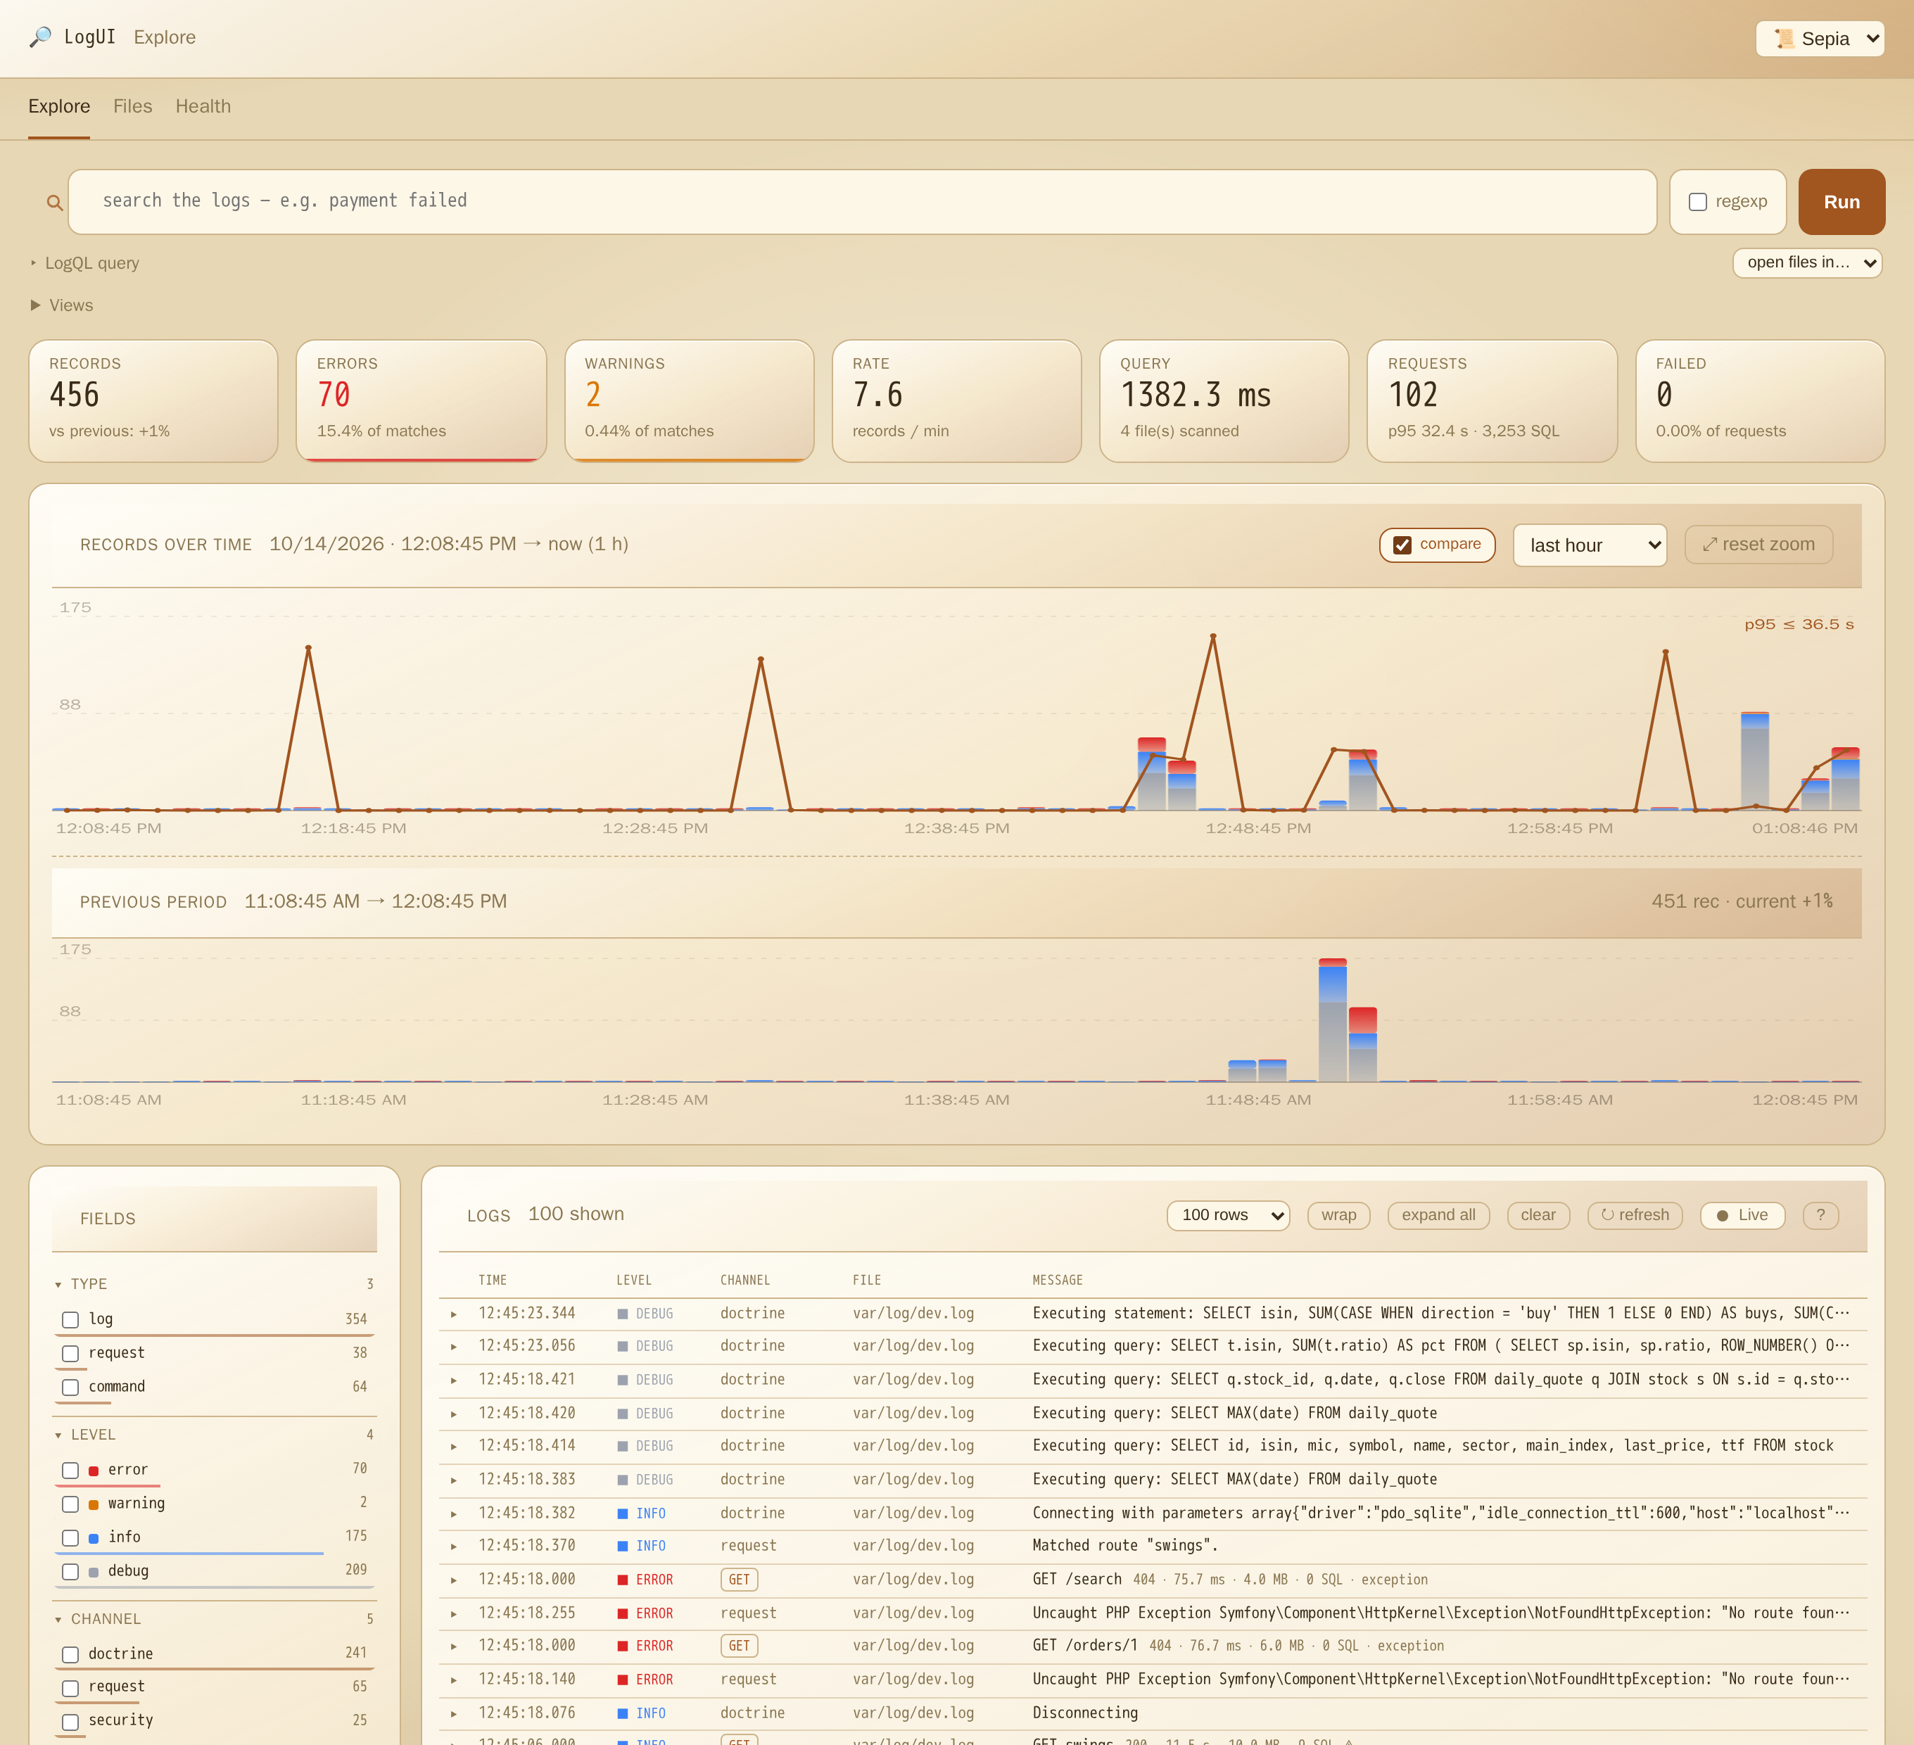Check the warning level filter checkbox
The width and height of the screenshot is (1914, 1745).
point(70,1504)
